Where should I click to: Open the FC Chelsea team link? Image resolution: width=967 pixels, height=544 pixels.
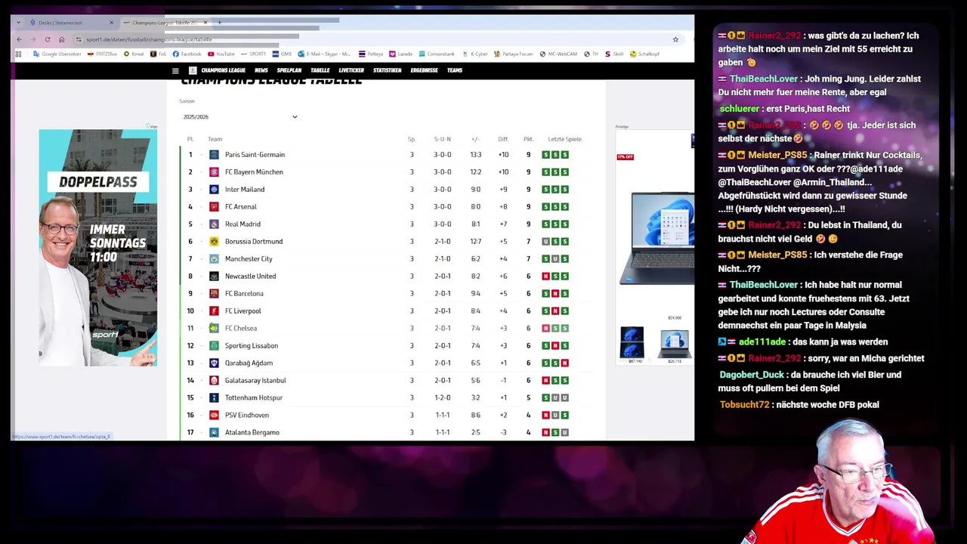pyautogui.click(x=241, y=328)
